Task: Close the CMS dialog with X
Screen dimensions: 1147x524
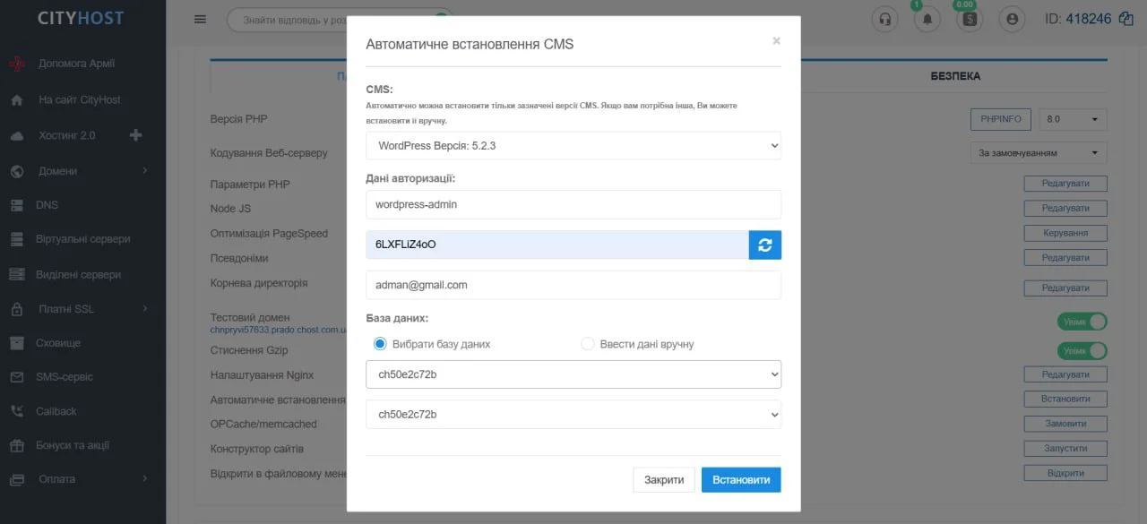Action: click(x=776, y=41)
